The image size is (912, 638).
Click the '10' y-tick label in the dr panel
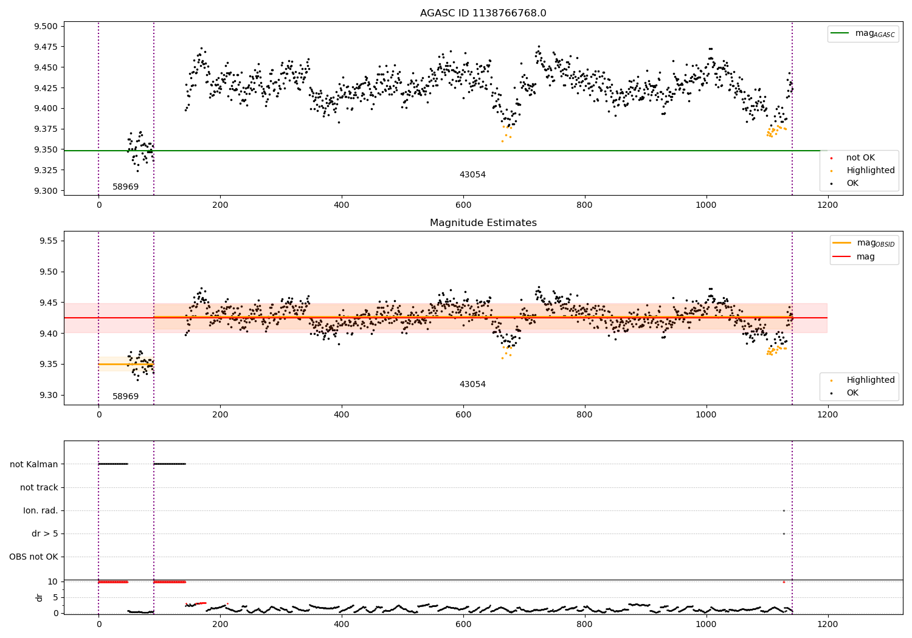click(53, 582)
